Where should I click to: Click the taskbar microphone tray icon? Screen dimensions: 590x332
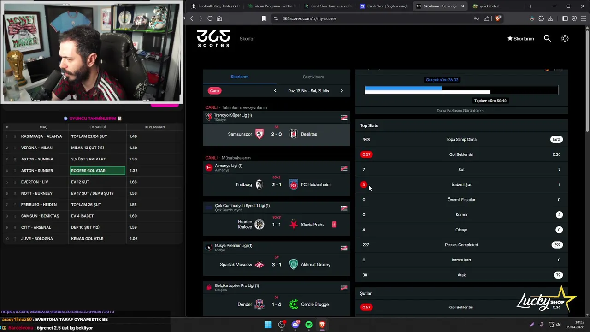[542, 325]
